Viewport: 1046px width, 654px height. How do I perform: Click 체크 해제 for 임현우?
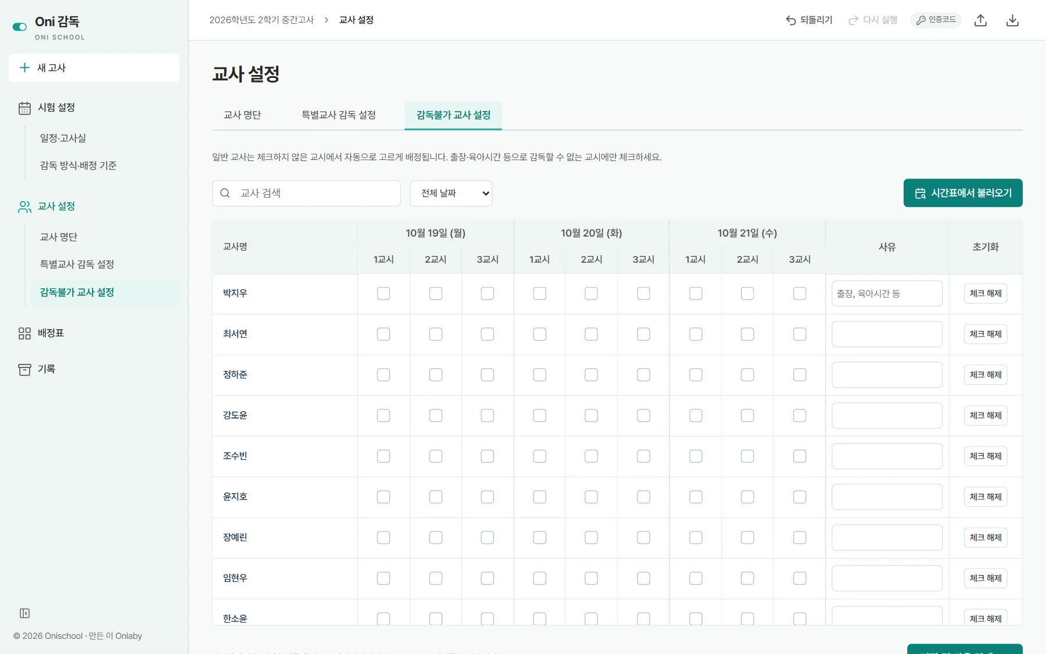tap(986, 578)
